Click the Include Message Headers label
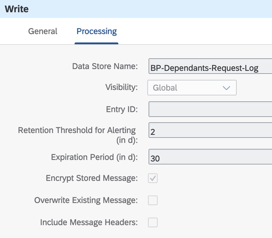This screenshot has height=238, width=272. tap(89, 222)
